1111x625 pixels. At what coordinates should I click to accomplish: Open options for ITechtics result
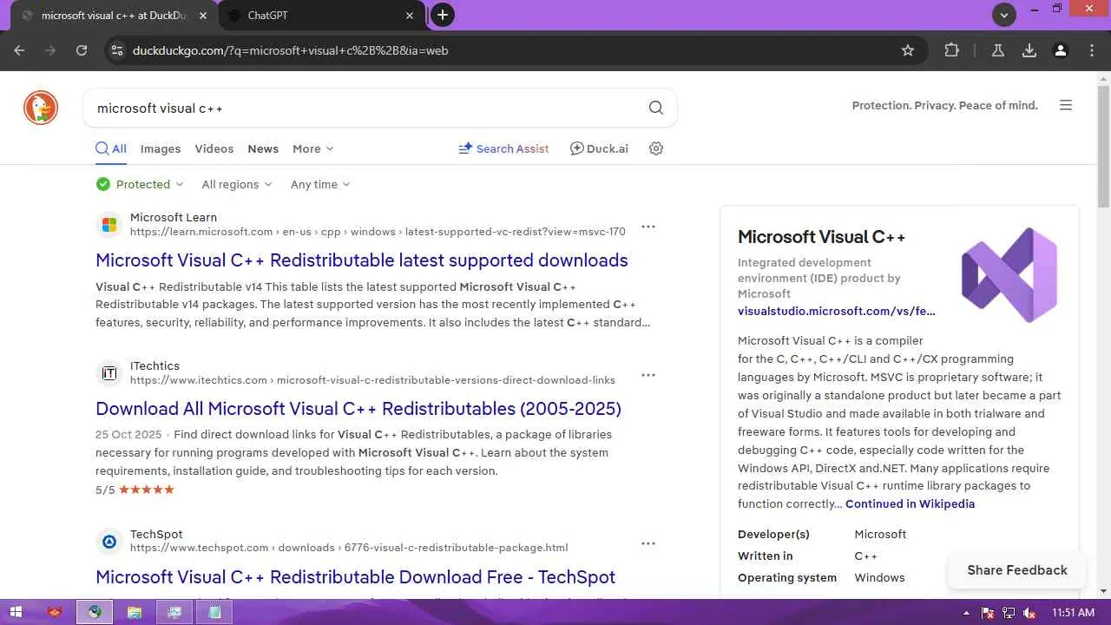pos(648,375)
